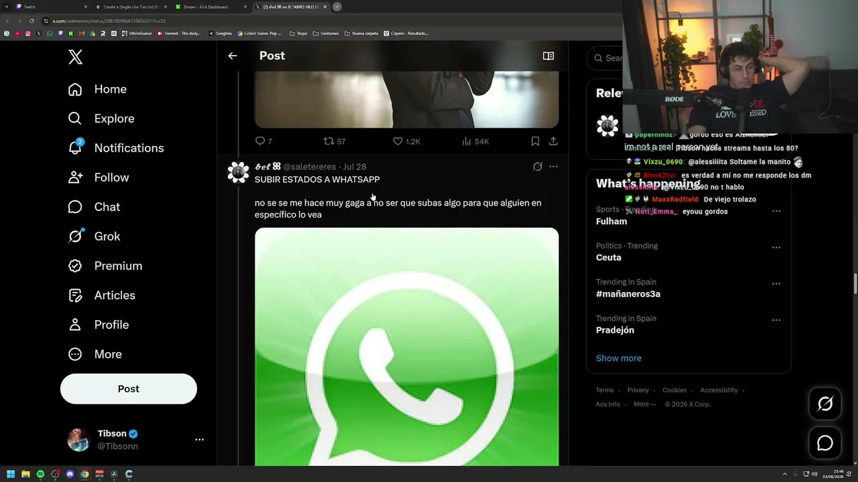Click the Grok icon on the WhatsApp tweet

[x=538, y=167]
